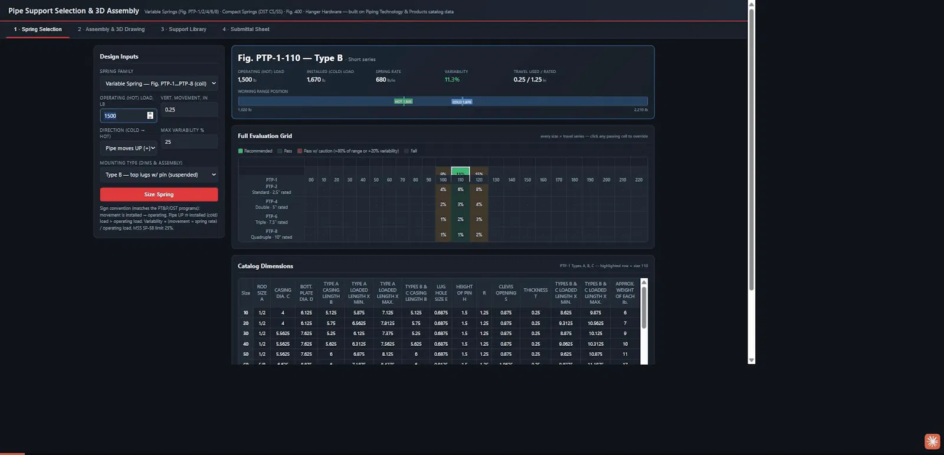Open the Spring Family dropdown
Viewport: 944px width, 455px height.
tap(159, 84)
